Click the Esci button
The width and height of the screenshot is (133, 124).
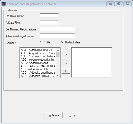[x=72, y=115]
